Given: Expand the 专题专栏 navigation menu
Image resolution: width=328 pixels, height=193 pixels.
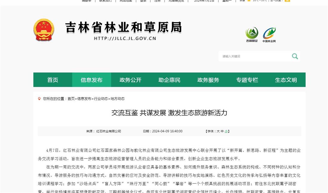Looking at the screenshot, I should [x=247, y=80].
